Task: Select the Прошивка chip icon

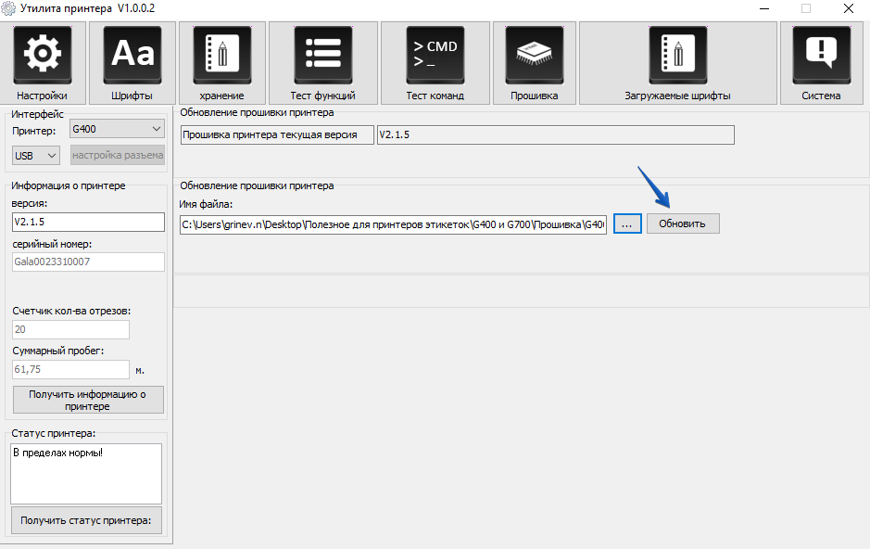Action: 534,56
